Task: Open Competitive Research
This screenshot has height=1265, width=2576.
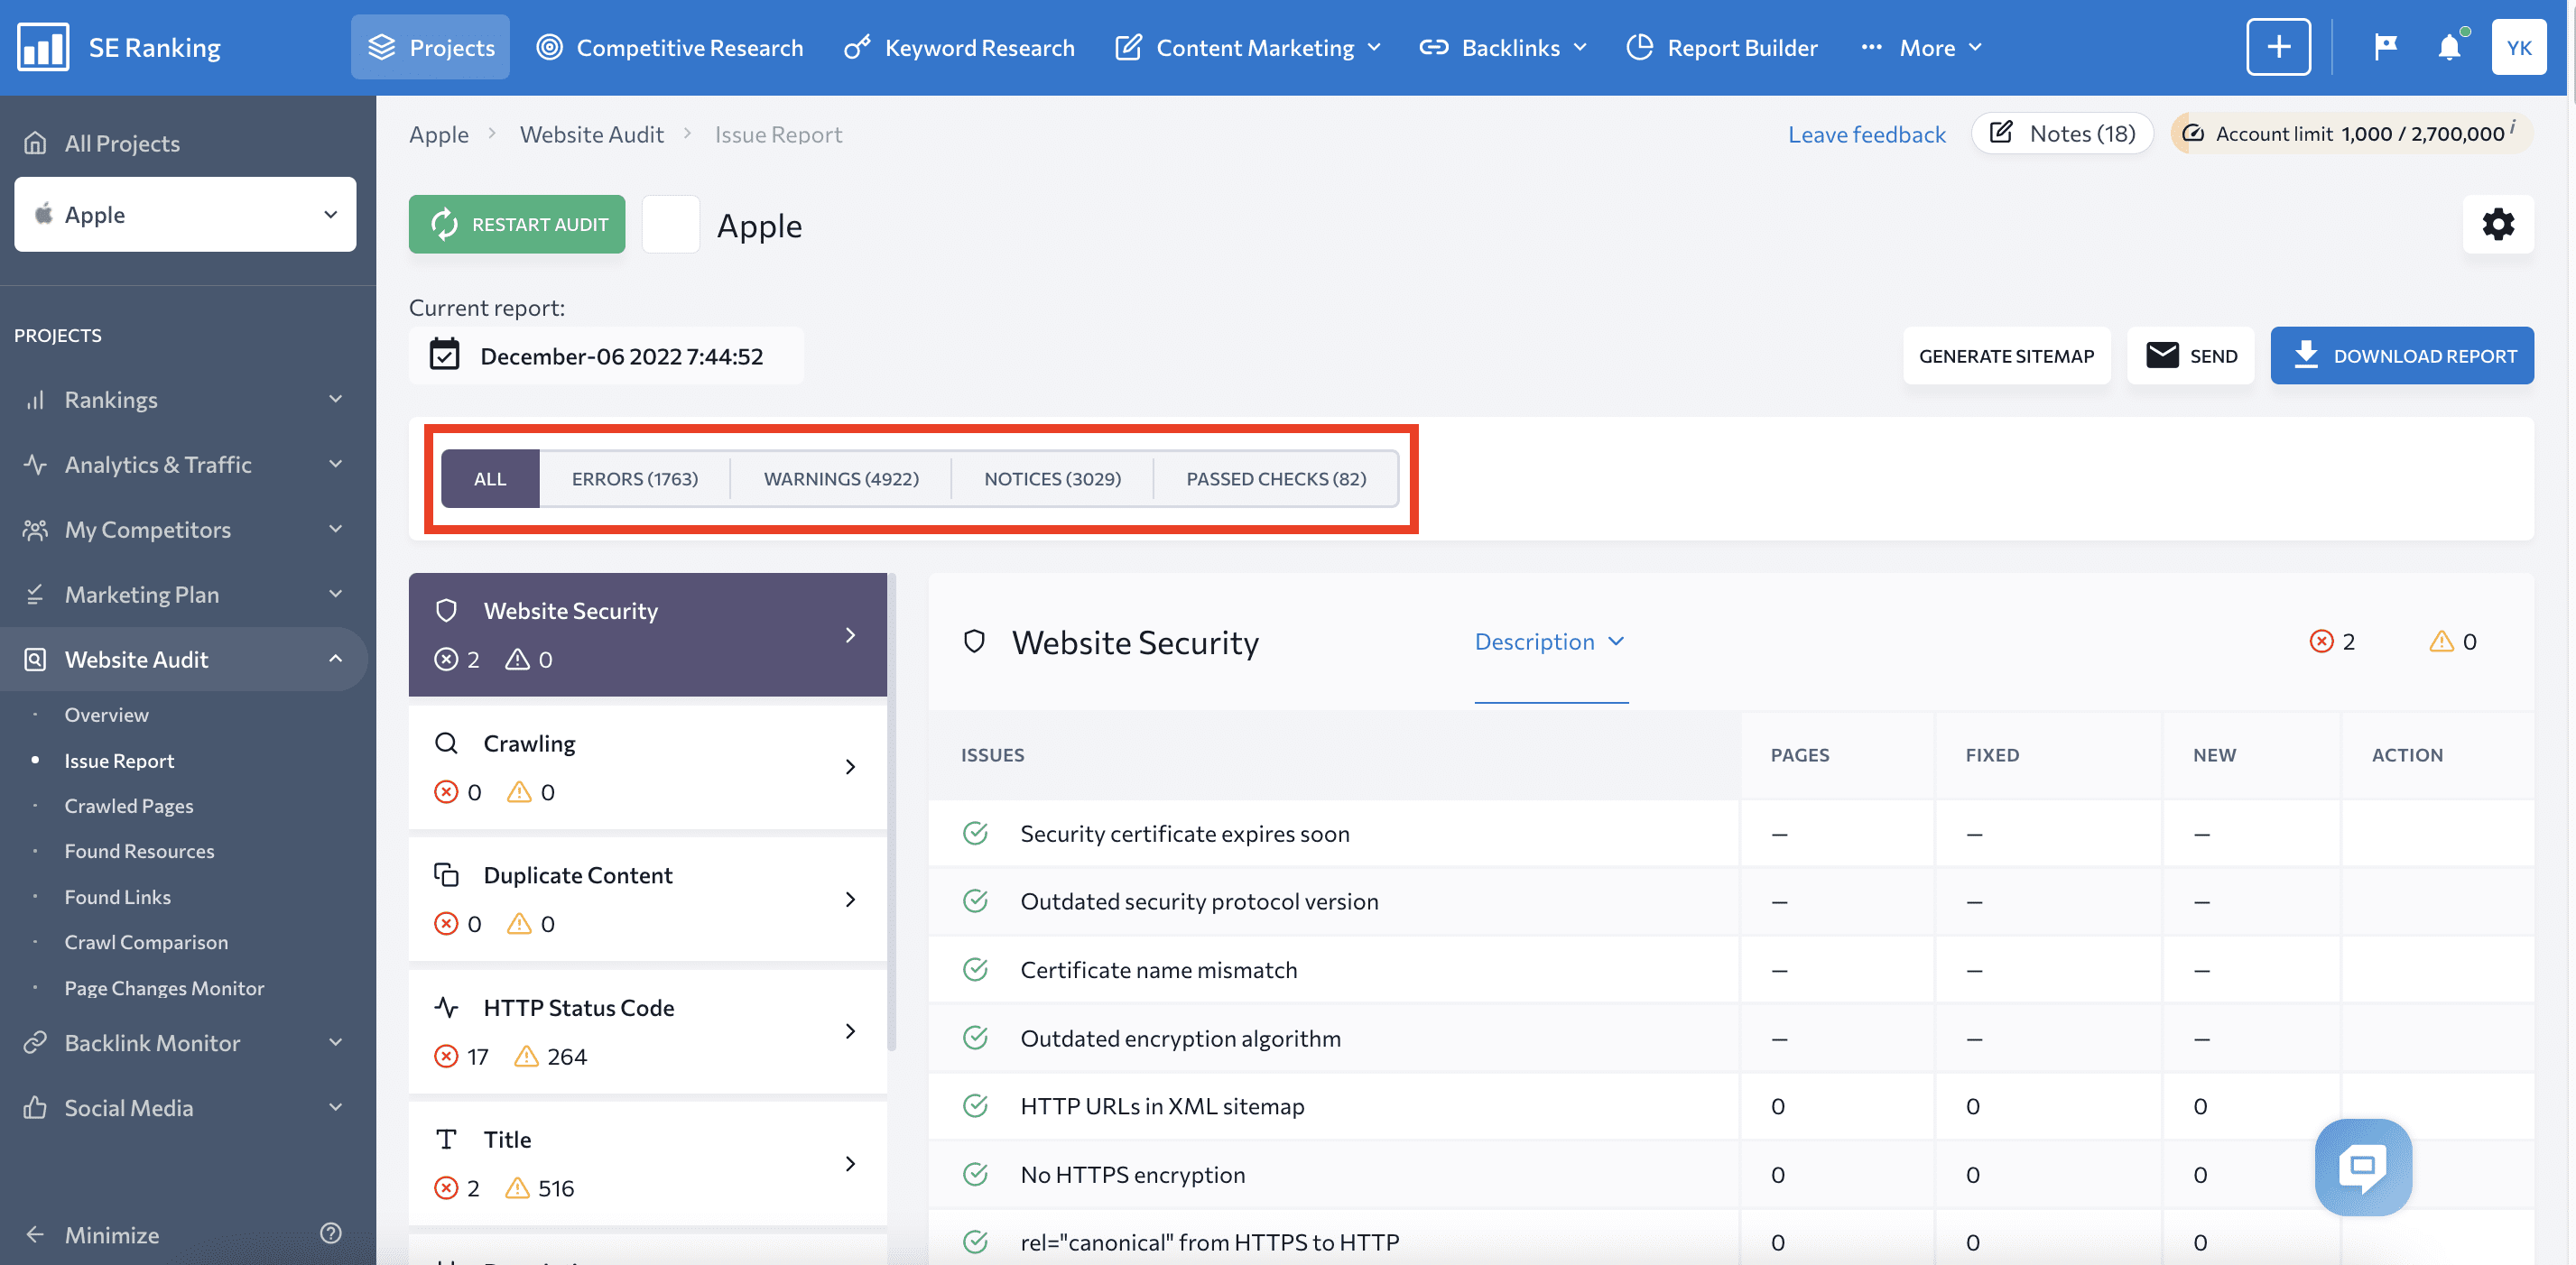Action: click(669, 47)
